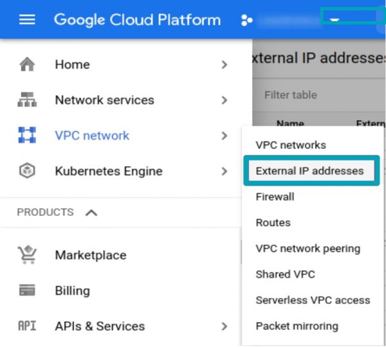
Task: Expand the Network services submenu chevron
Action: pyautogui.click(x=224, y=100)
